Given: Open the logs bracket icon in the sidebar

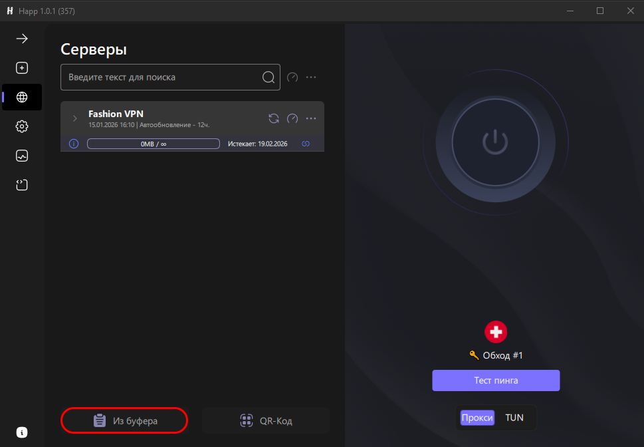Looking at the screenshot, I should [22, 185].
